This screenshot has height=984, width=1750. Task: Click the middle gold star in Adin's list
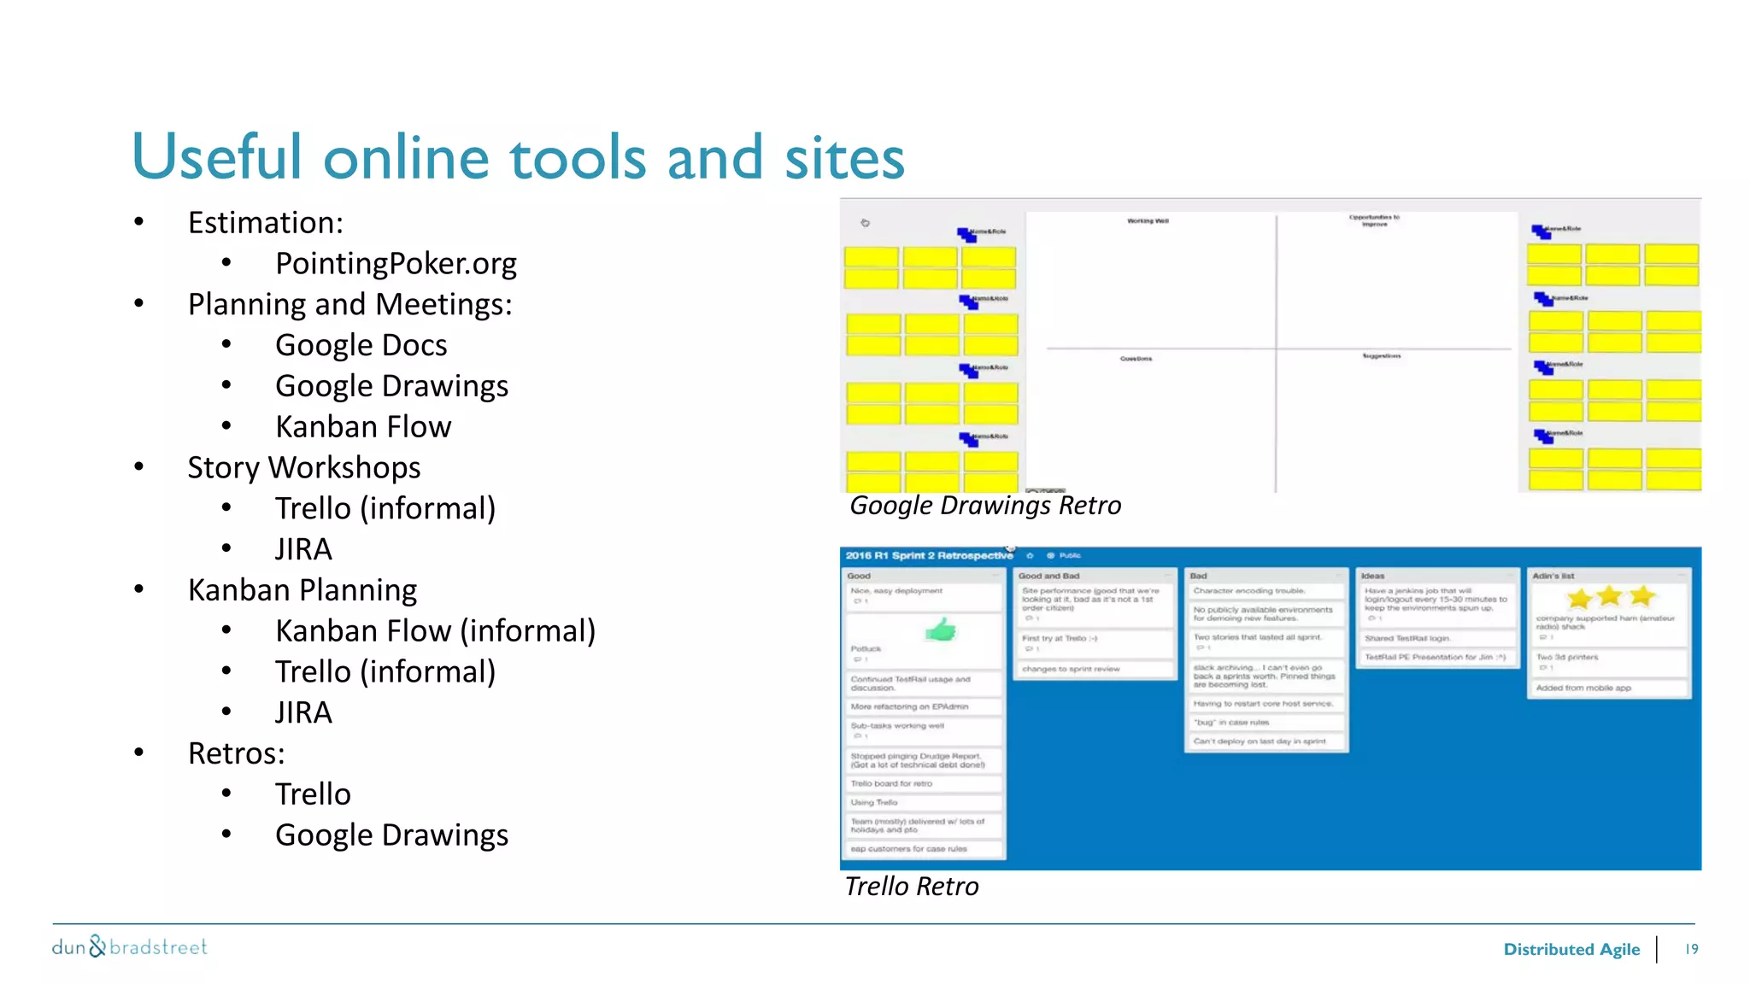click(x=1609, y=596)
